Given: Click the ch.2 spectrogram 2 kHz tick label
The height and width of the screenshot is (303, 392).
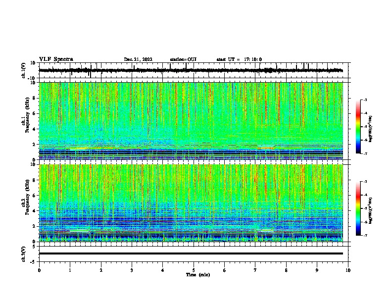Looking at the screenshot, I should click(34, 226).
